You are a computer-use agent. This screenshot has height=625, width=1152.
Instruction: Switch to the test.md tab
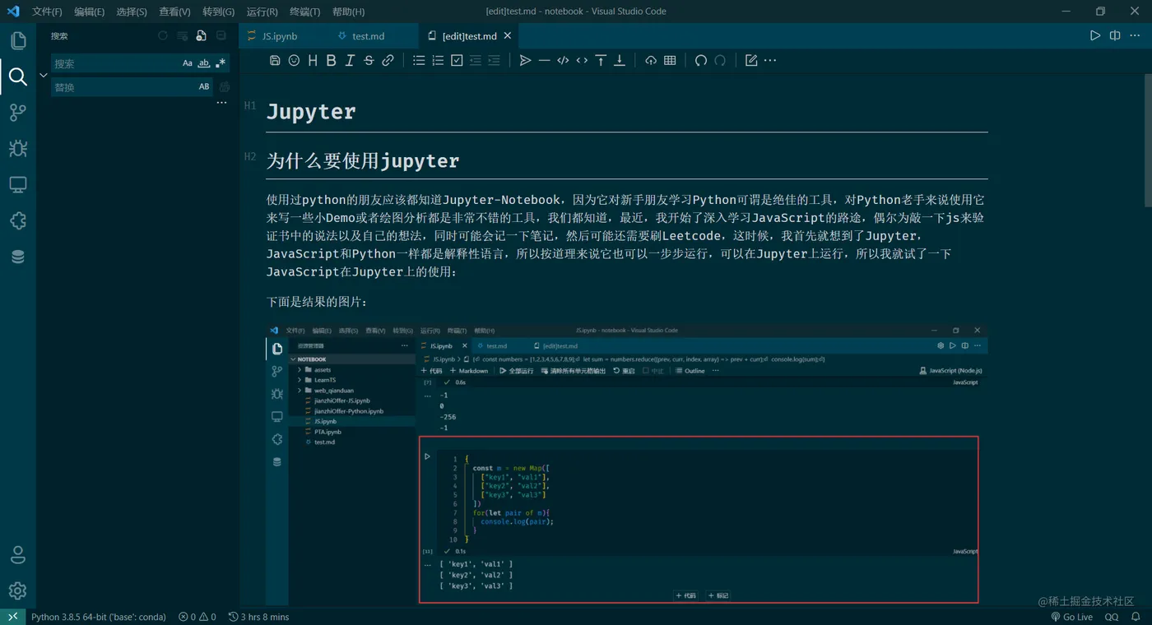pos(369,36)
